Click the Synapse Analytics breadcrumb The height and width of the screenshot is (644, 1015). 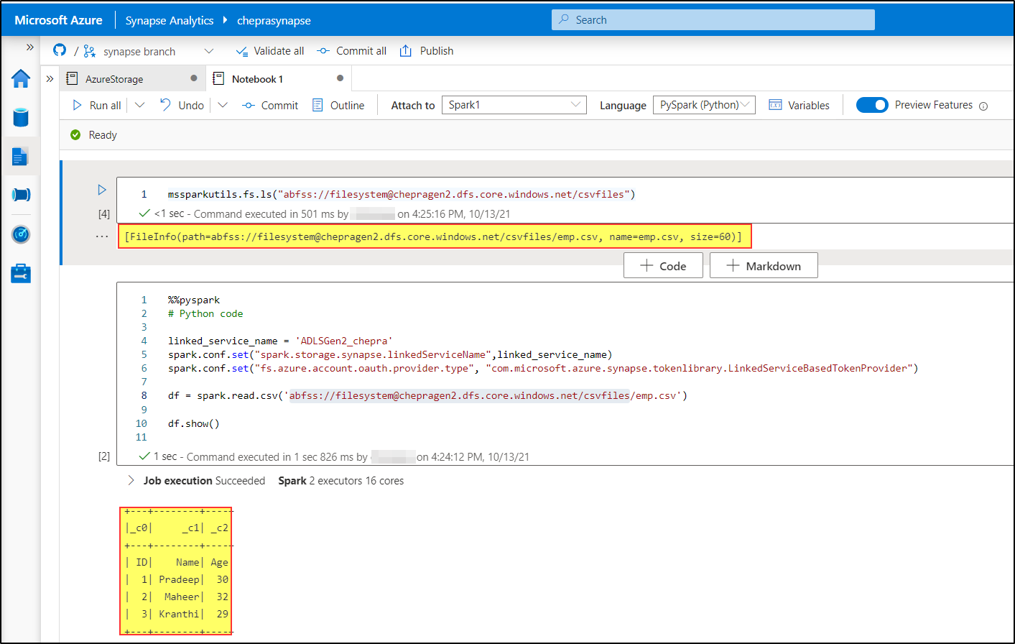click(170, 20)
